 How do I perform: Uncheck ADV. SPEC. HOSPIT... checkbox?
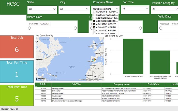pos(94,24)
